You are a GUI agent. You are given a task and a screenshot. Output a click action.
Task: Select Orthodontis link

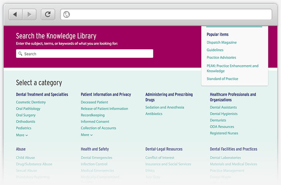(x=26, y=121)
